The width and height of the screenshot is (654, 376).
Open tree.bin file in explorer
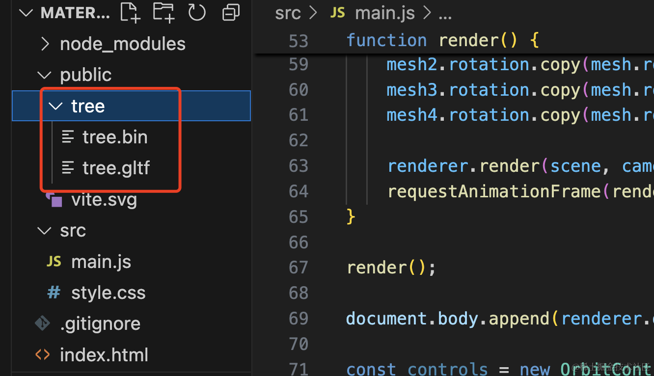pyautogui.click(x=115, y=137)
